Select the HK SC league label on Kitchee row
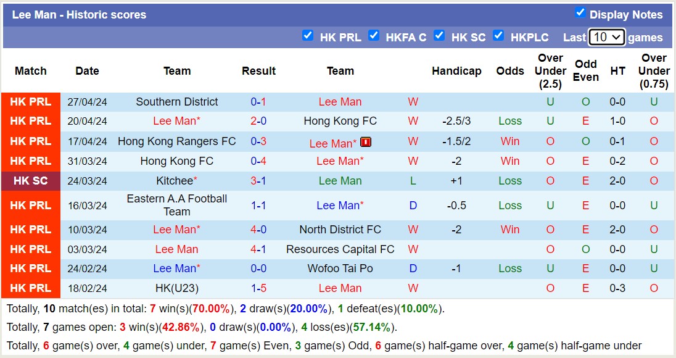The image size is (676, 358). point(30,181)
